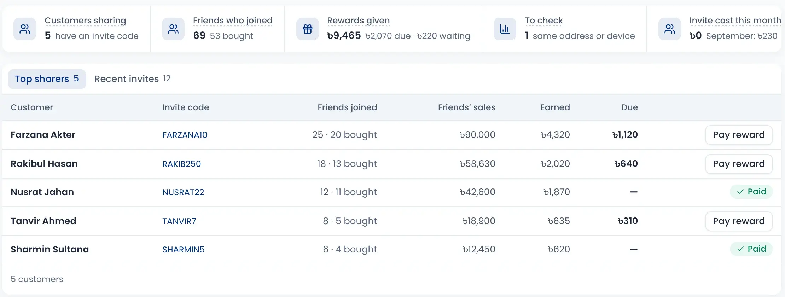Click the Friends joined column header
The height and width of the screenshot is (297, 785).
pos(347,107)
